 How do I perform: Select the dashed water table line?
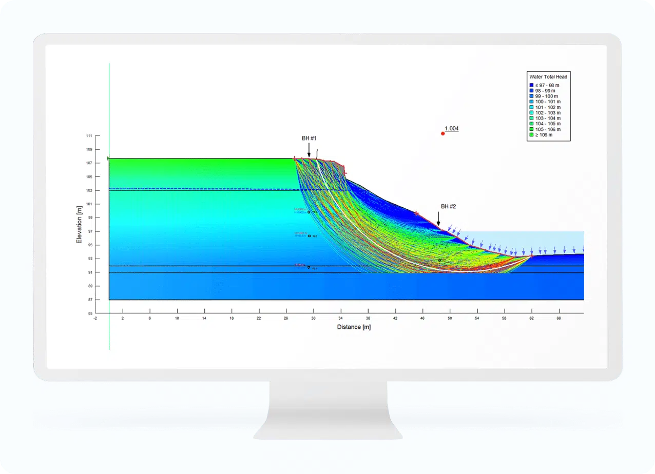[x=205, y=189]
